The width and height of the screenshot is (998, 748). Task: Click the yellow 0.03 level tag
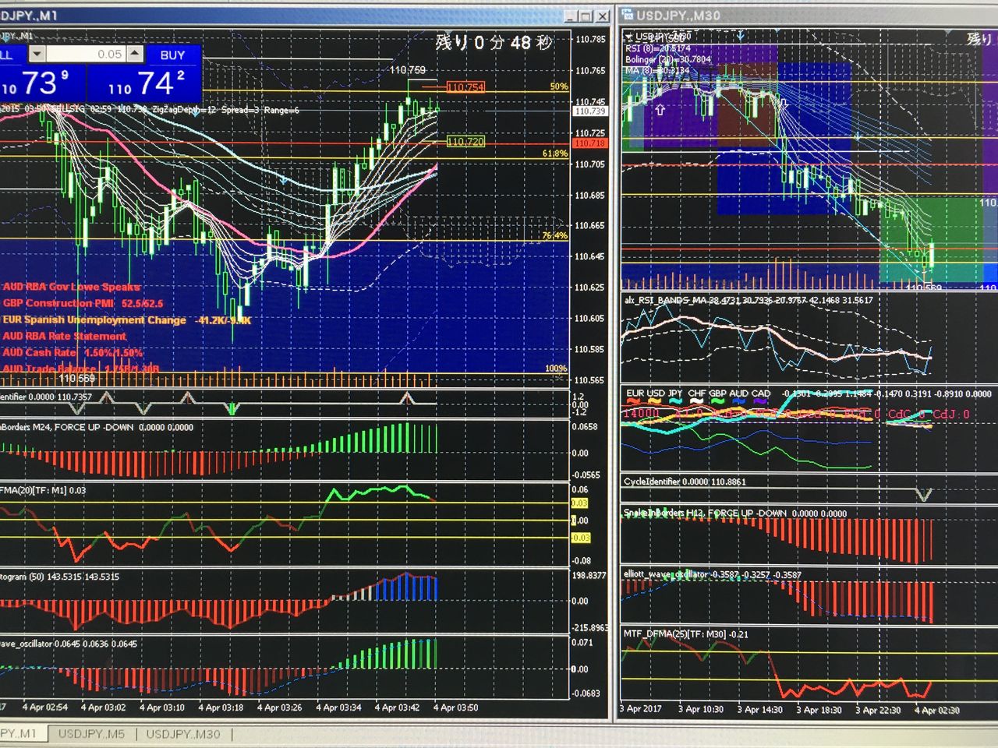coord(580,503)
